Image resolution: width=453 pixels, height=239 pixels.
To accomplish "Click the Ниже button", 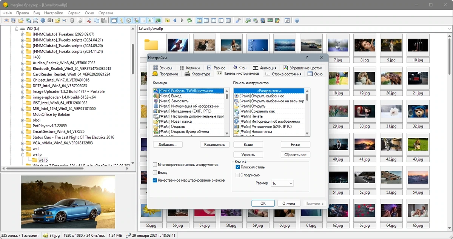I will tap(295, 145).
